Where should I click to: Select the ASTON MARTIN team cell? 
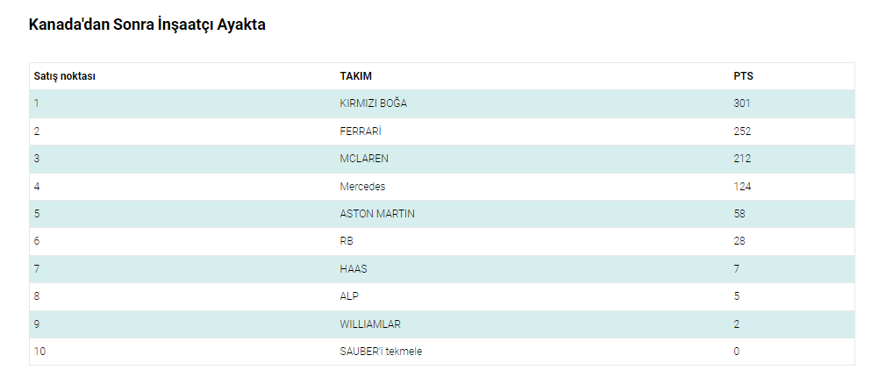coord(377,214)
